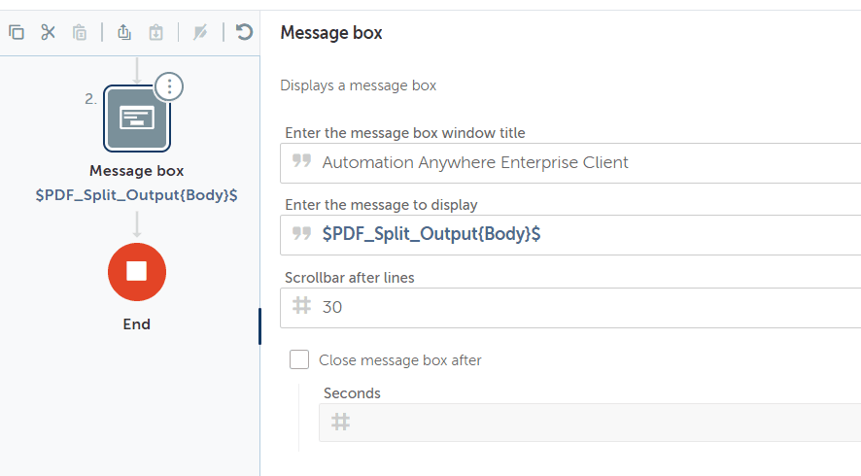Click the quote icon in window title field
861x476 pixels.
click(301, 162)
